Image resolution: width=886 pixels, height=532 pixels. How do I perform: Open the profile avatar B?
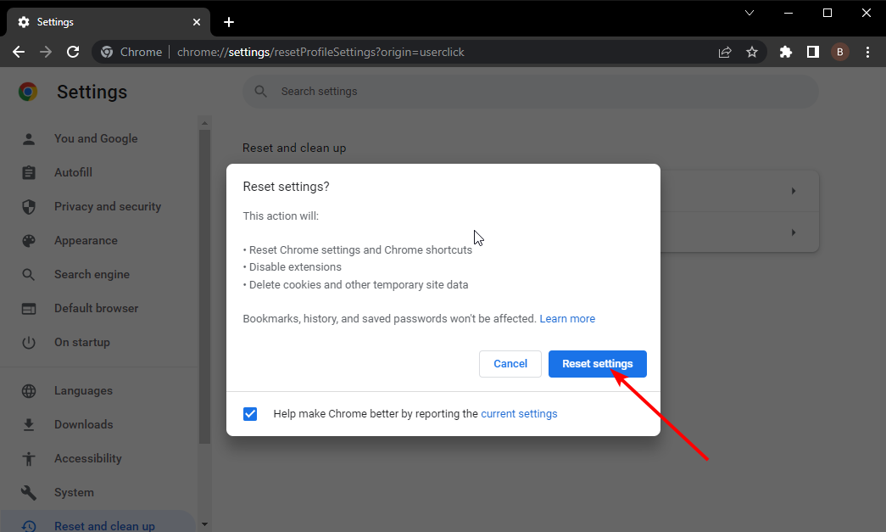point(839,52)
